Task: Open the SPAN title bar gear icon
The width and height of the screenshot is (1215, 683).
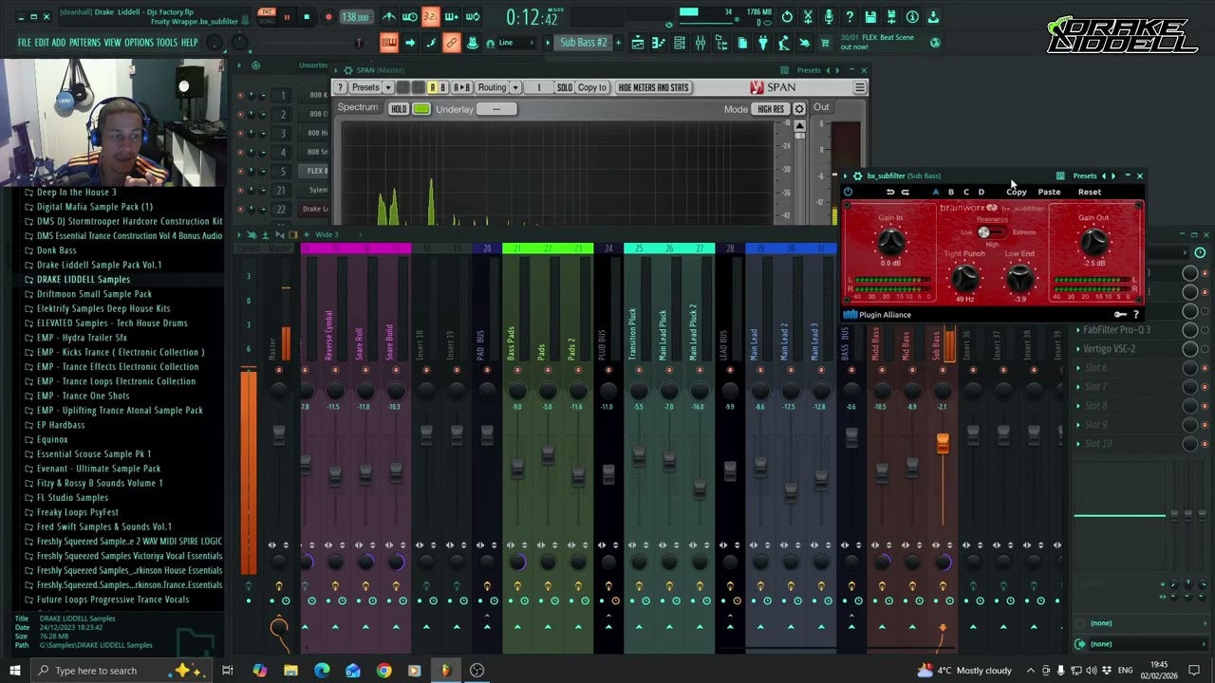Action: [x=347, y=70]
